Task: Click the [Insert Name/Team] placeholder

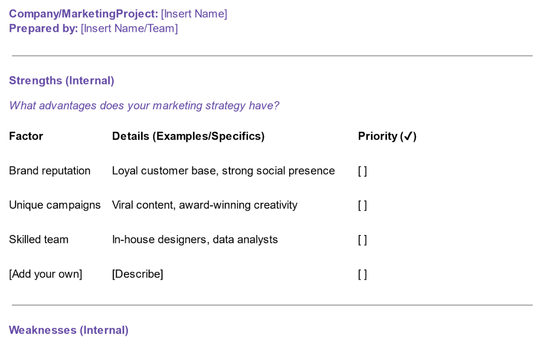Action: pyautogui.click(x=129, y=28)
